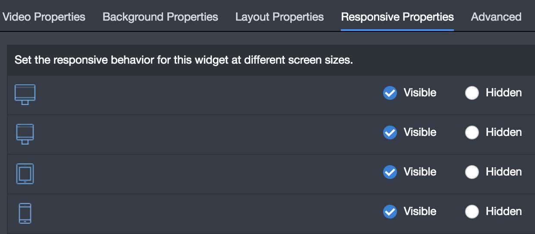
Task: Go to the Layout Properties tab
Action: pyautogui.click(x=280, y=17)
